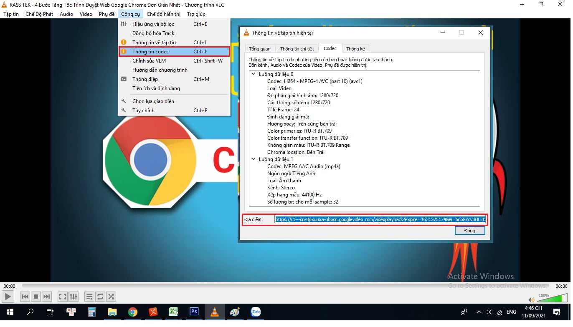Open the Trợ giúp menu
This screenshot has height=327, width=573.
tap(196, 14)
